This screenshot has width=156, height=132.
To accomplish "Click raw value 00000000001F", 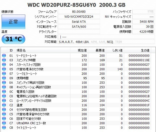I will (x=139, y=105).
